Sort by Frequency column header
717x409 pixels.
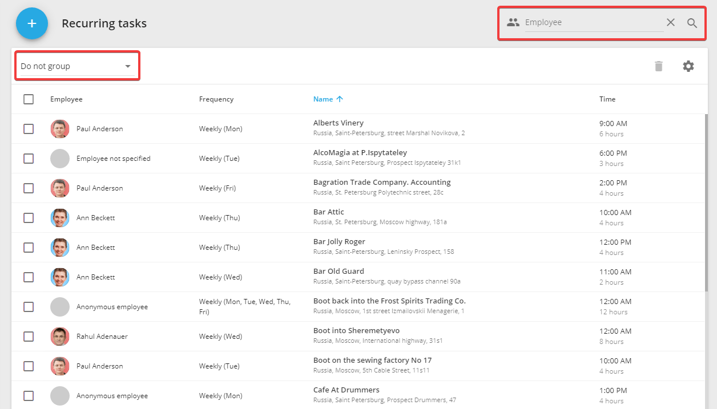click(x=216, y=99)
